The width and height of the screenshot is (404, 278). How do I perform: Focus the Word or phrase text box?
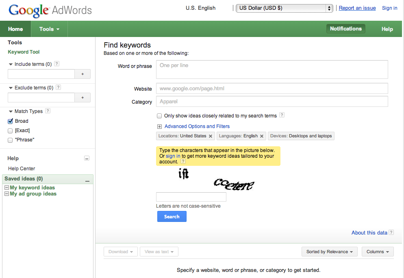pyautogui.click(x=272, y=69)
